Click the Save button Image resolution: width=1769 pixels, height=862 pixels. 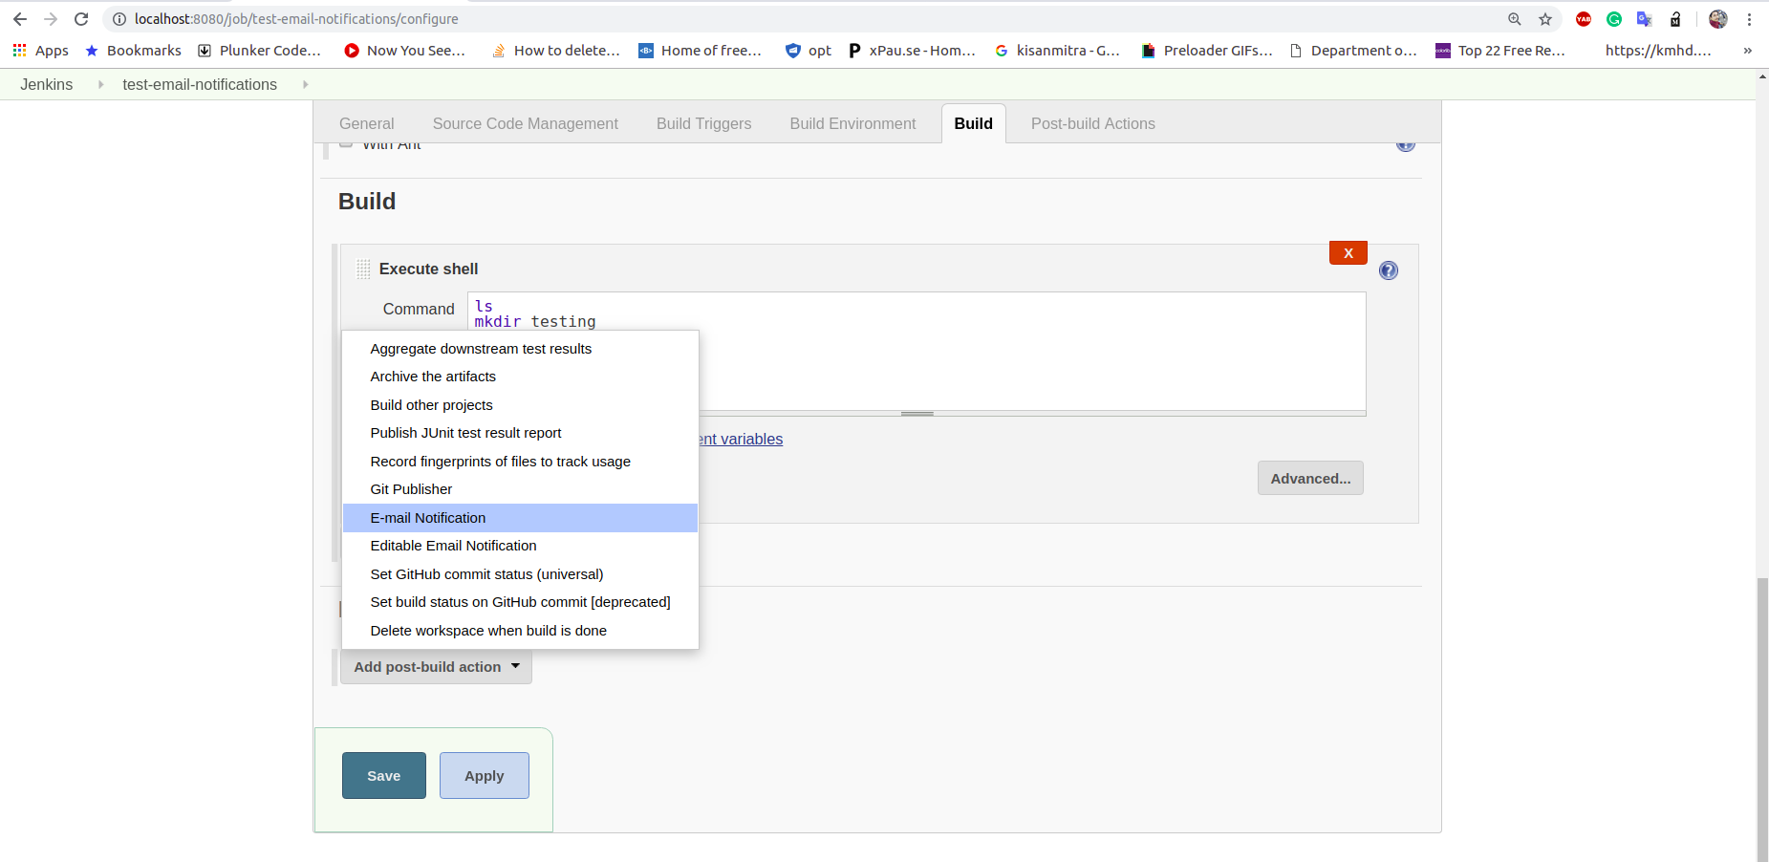tap(383, 775)
